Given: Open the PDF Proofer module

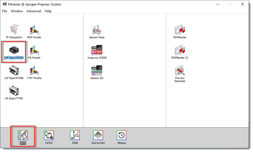Looking at the screenshot, I should [x=34, y=30].
